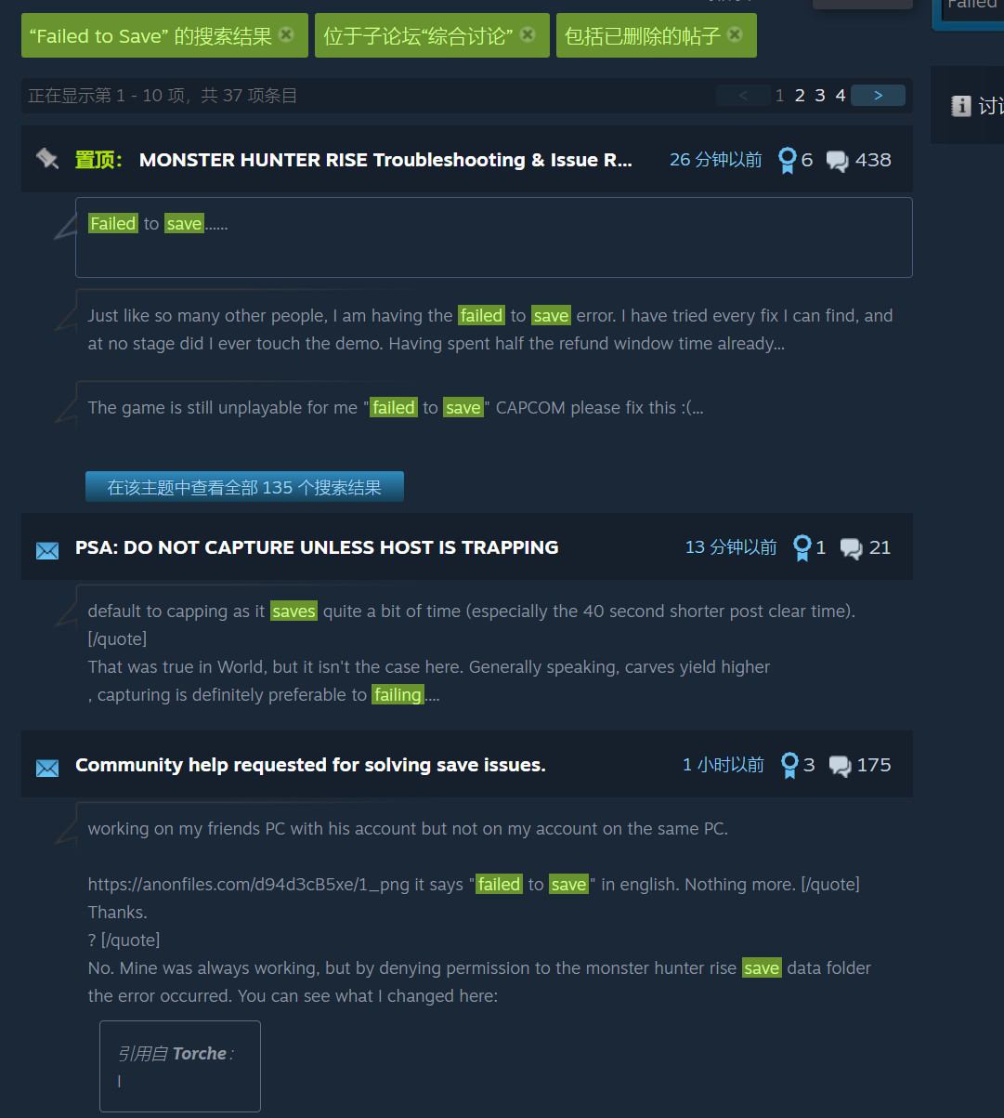The width and height of the screenshot is (1004, 1118).
Task: Click the envelope icon for PSA thread
Action: 47,550
